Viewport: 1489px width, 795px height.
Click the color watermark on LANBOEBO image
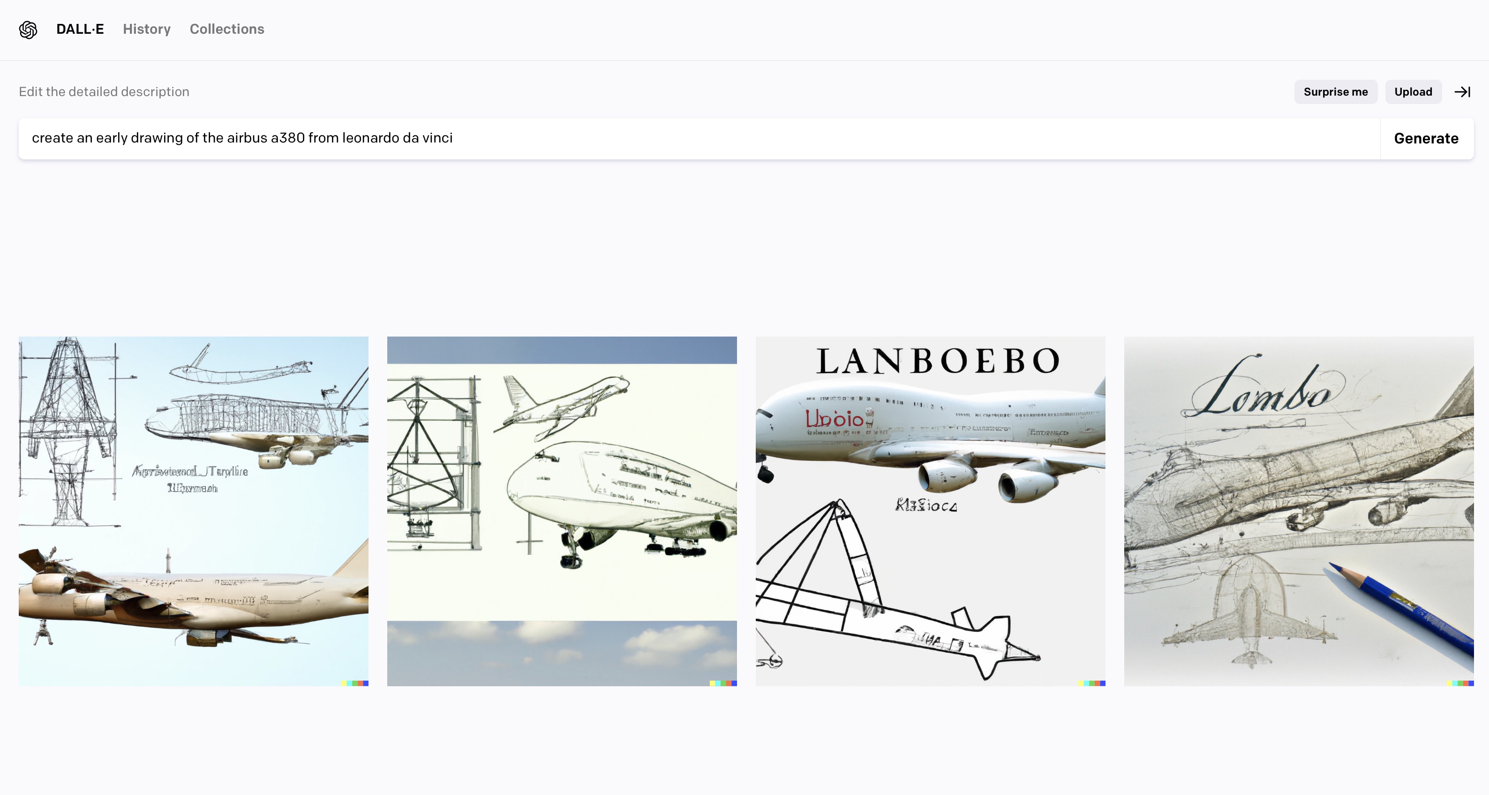[1091, 683]
